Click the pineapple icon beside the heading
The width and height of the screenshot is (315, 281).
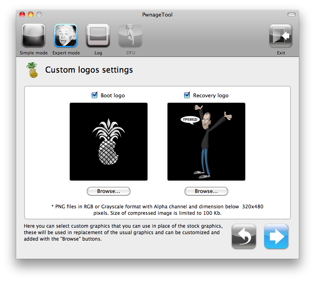(x=32, y=70)
